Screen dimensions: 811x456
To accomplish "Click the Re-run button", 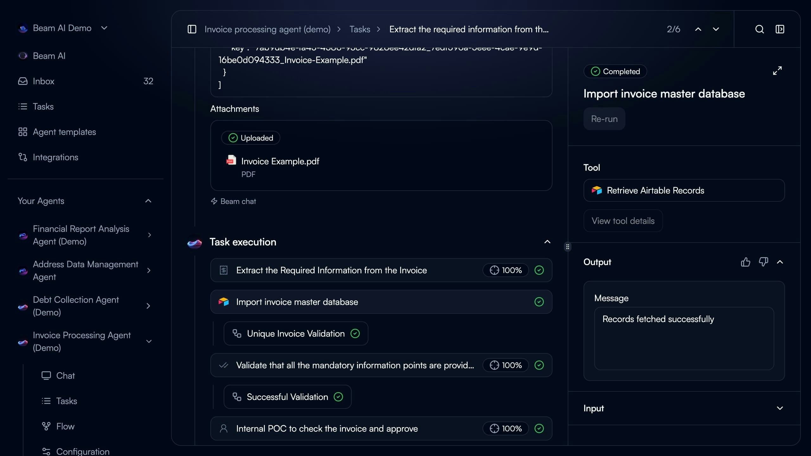I will 604,119.
